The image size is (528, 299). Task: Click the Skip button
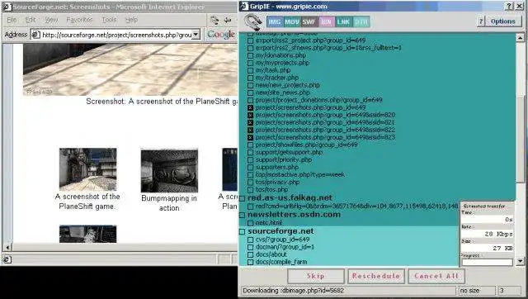tap(316, 276)
